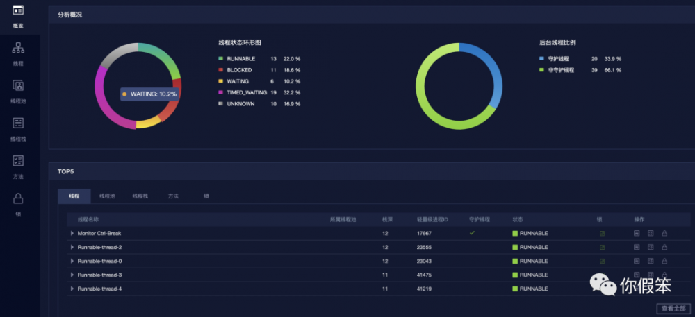
Task: Click the 守护线程 column header in table
Action: (479, 219)
